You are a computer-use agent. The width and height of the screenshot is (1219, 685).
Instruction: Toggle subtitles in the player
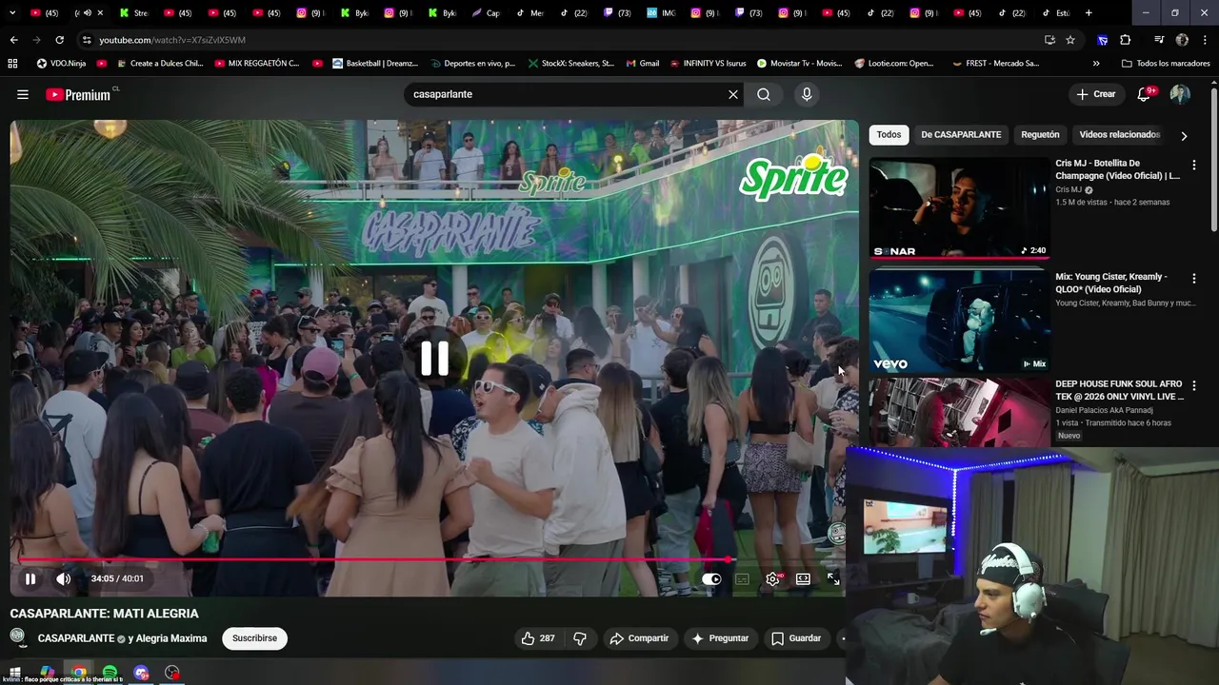pos(742,578)
